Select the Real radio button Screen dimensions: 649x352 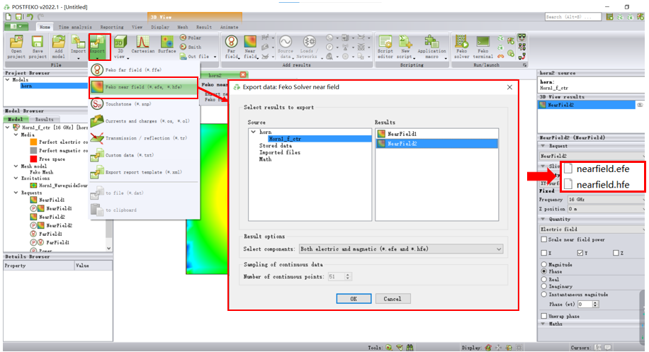[x=544, y=279]
